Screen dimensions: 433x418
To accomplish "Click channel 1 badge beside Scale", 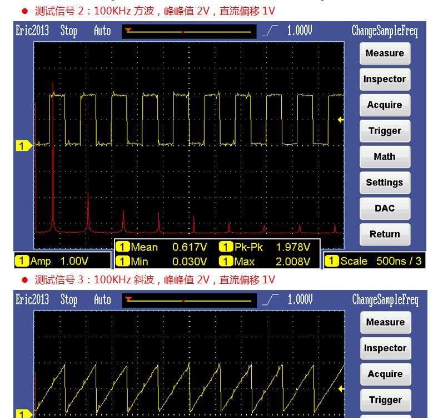I will coord(332,261).
